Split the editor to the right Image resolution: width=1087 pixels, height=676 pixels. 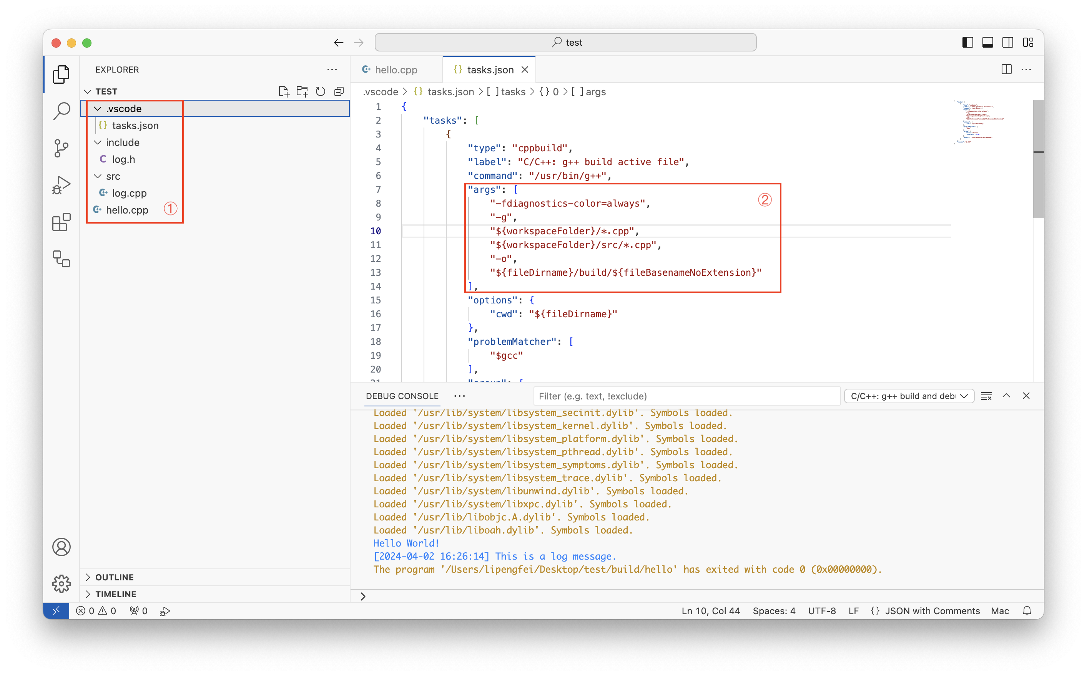coord(1007,69)
